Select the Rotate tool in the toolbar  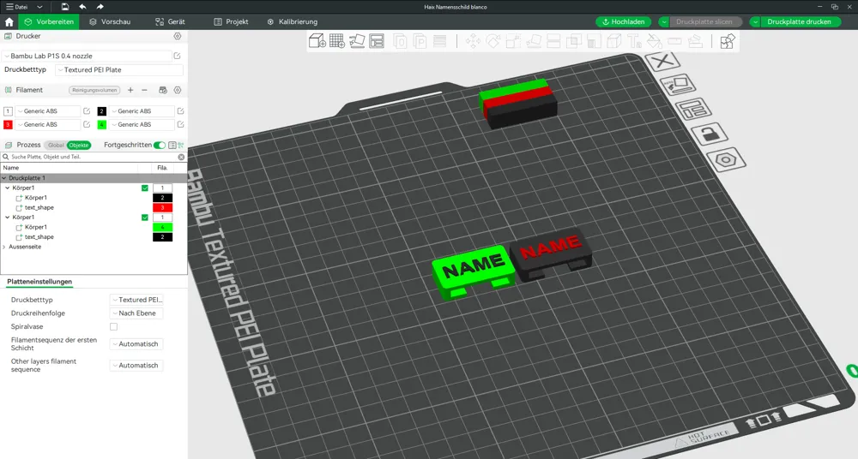click(x=493, y=41)
